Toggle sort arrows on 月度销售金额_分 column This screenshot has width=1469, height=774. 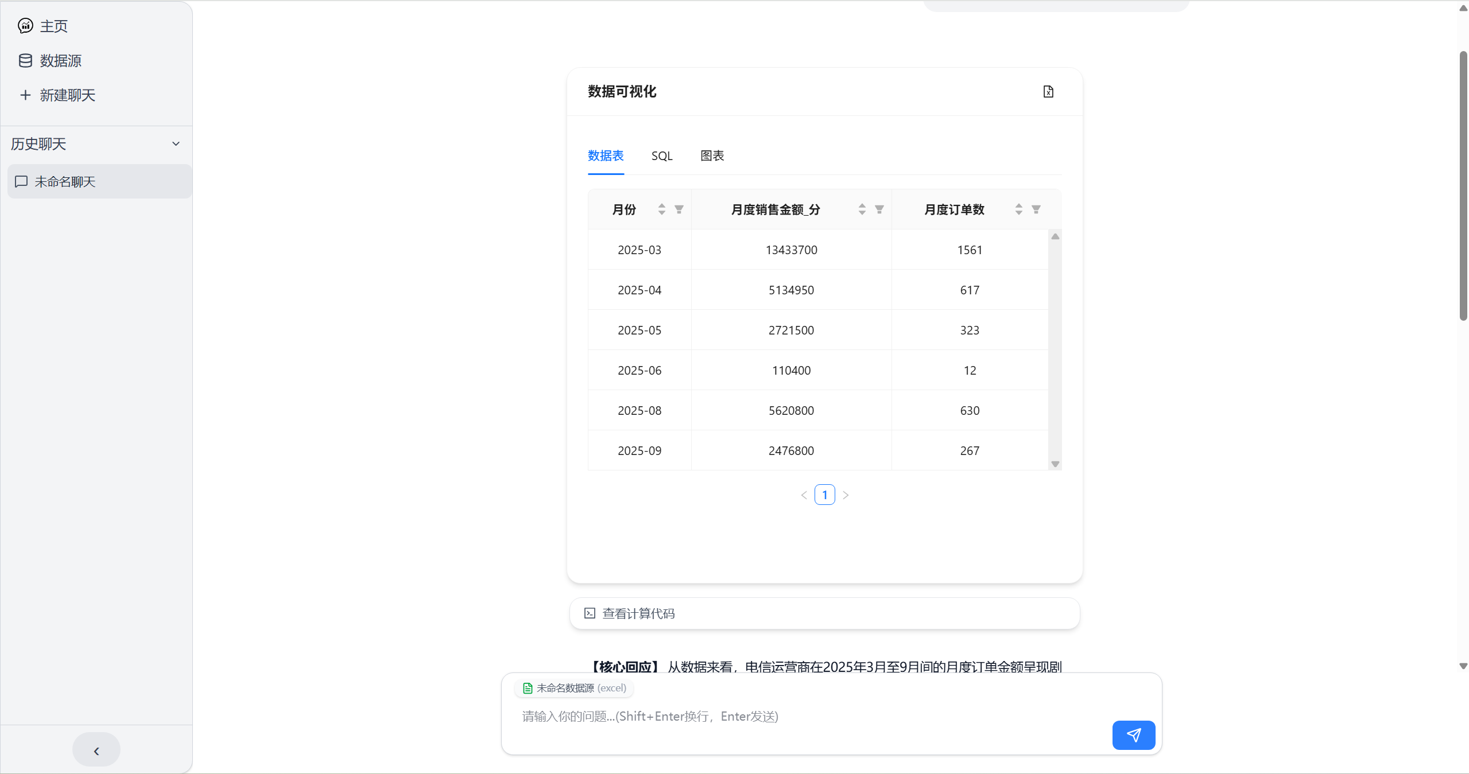pyautogui.click(x=862, y=209)
